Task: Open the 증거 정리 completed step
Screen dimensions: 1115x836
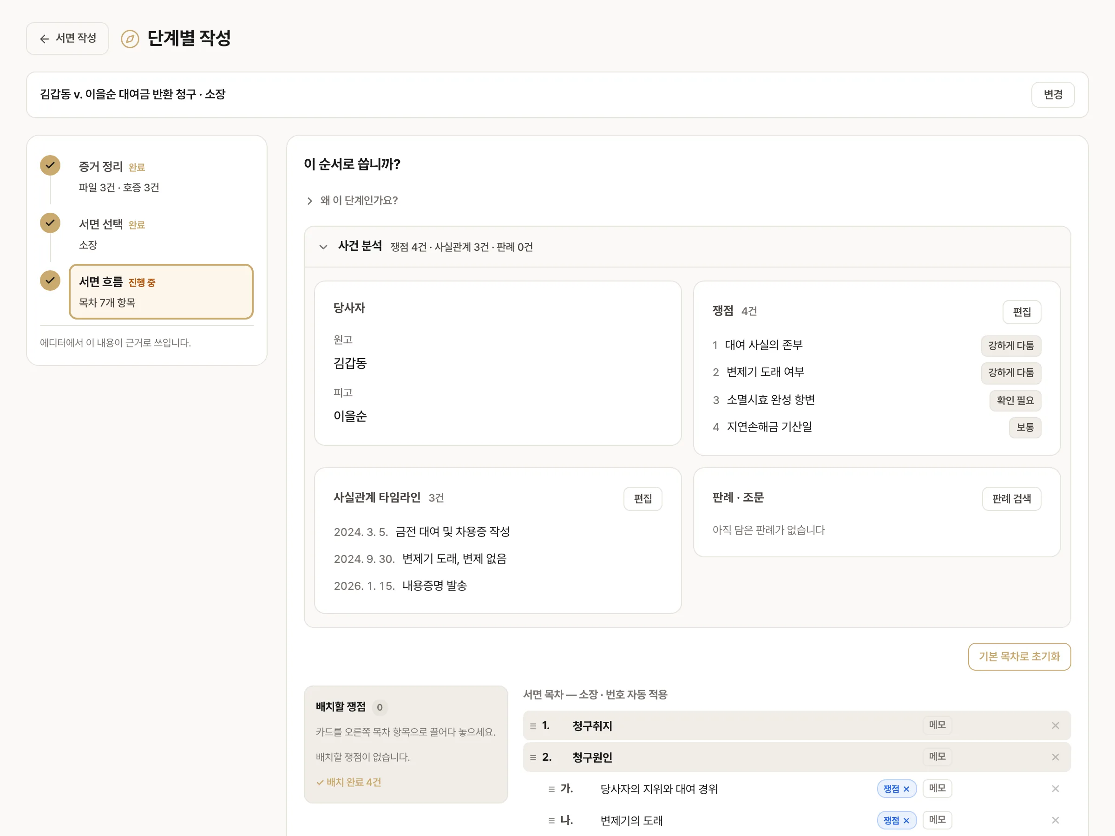Action: tap(161, 176)
